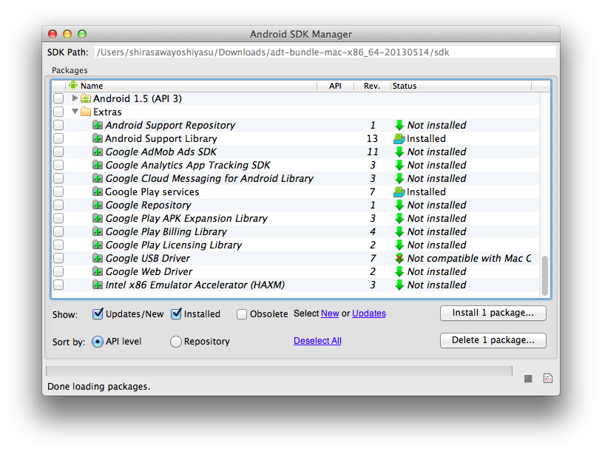This screenshot has height=454, width=602.
Task: Click the Intel x86 Emulator Accelerator icon
Action: (x=98, y=285)
